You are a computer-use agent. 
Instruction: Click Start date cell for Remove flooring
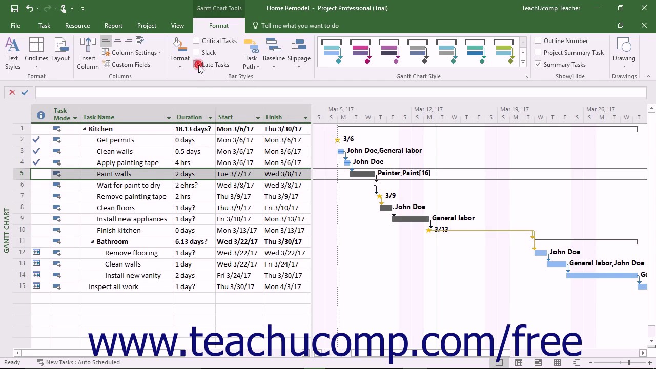(239, 253)
